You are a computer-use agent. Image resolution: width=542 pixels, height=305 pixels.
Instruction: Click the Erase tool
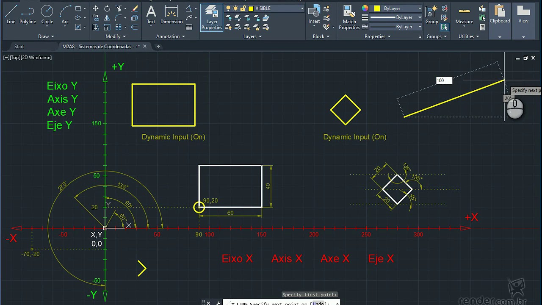[135, 8]
